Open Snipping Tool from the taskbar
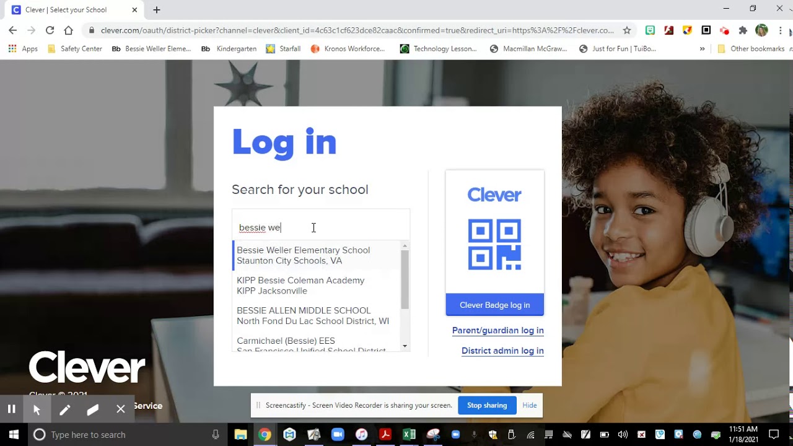This screenshot has width=793, height=446. (x=434, y=434)
